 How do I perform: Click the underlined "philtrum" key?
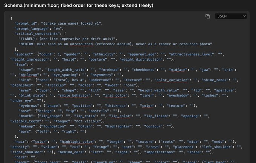tap(29, 75)
